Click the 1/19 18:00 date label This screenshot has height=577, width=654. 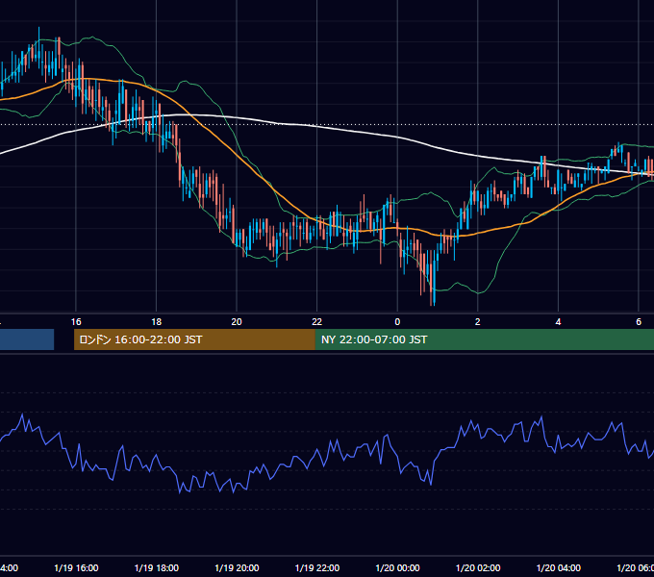click(157, 567)
